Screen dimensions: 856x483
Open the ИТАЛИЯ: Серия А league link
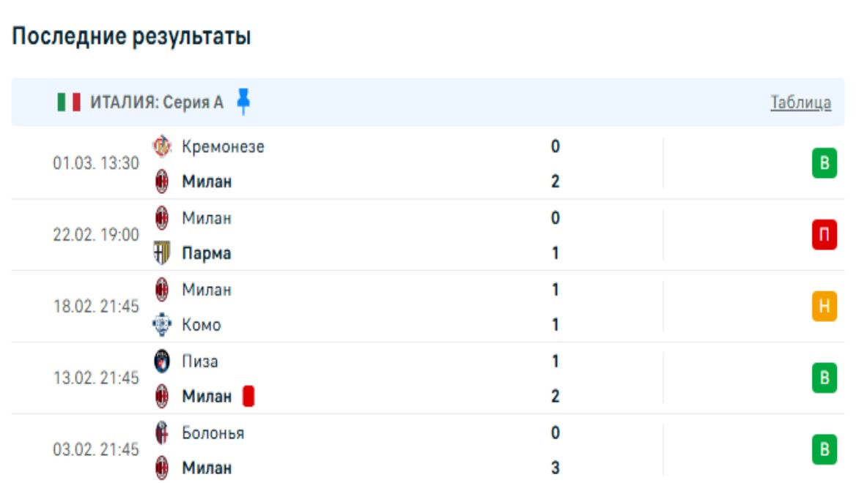click(157, 102)
